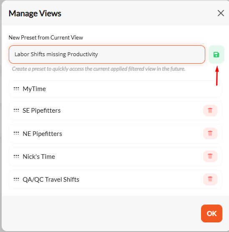Click New Preset from Current View label
Screen dimensions: 229x232
coord(46,37)
